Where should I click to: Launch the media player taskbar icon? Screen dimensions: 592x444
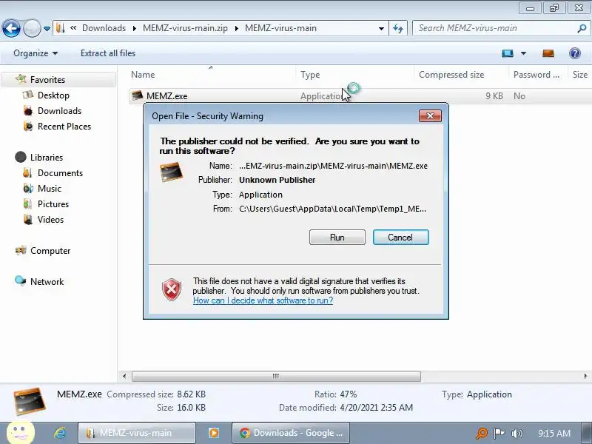214,433
